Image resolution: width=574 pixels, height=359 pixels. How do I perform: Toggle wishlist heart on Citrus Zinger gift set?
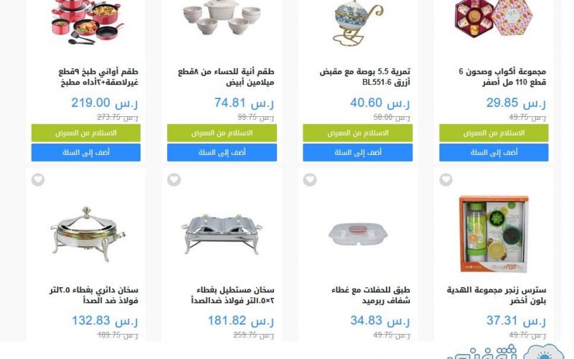[446, 179]
